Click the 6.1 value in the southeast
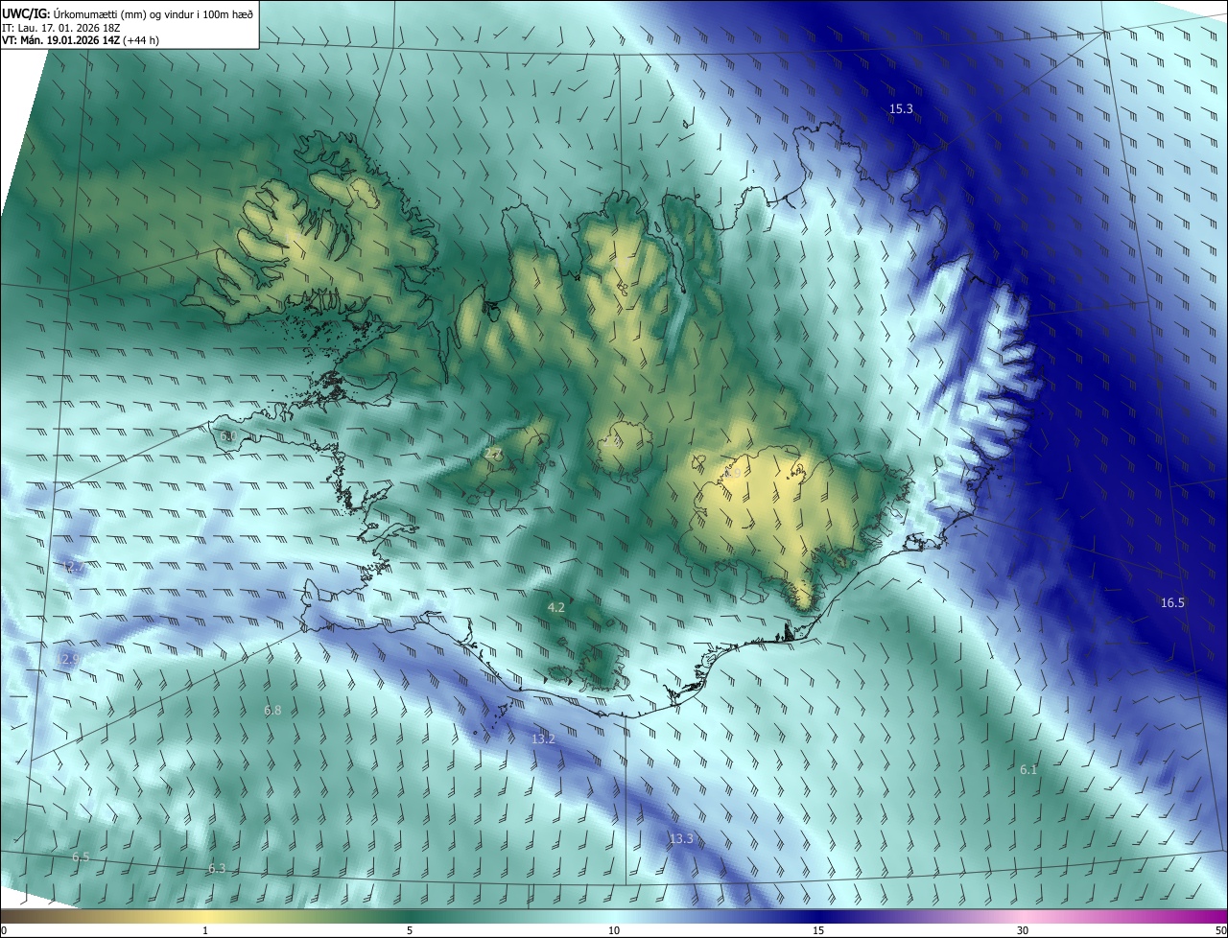Viewport: 1228px width, 938px height. (x=1028, y=769)
